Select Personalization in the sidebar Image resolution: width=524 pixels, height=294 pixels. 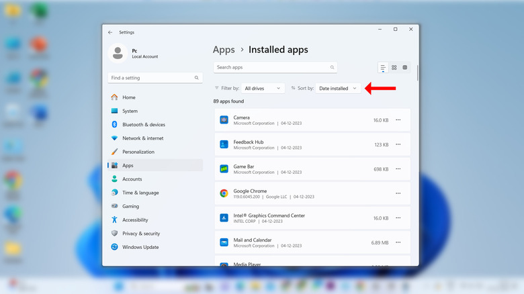pyautogui.click(x=138, y=152)
